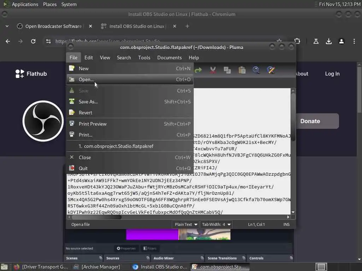Open the Chromium profile icon
The image size is (362, 271).
[x=341, y=41]
